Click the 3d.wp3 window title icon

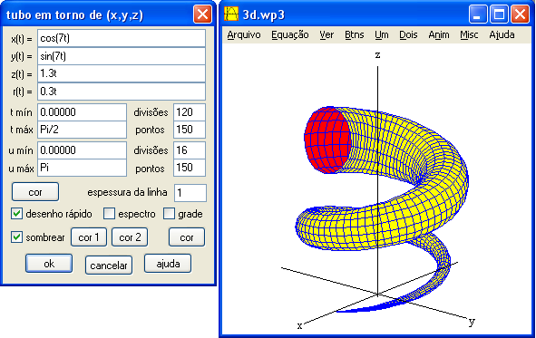(230, 14)
